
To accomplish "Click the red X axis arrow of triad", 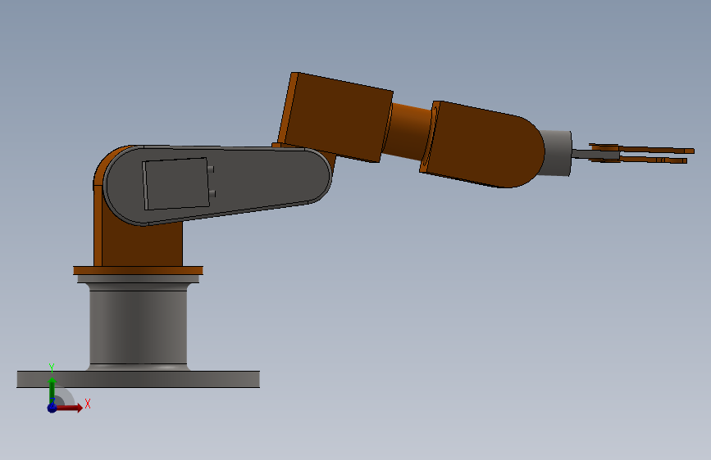I will point(71,408).
